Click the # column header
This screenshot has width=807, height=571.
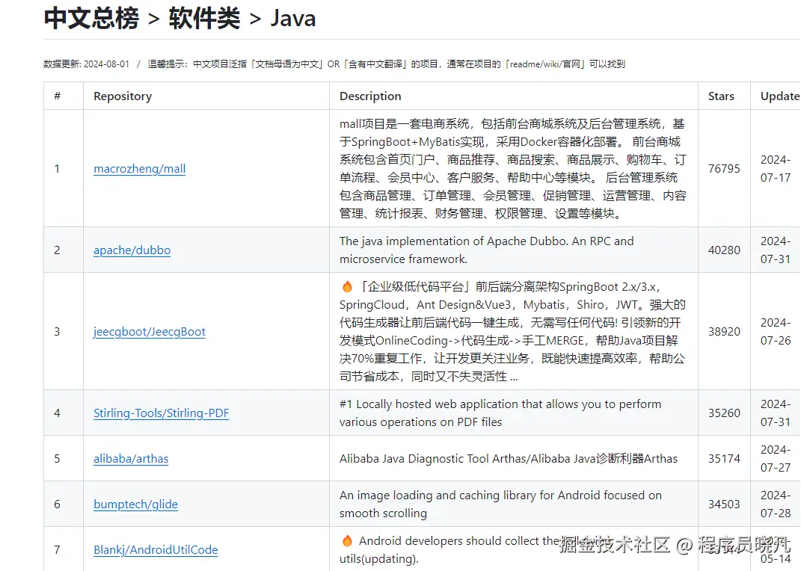pos(57,96)
